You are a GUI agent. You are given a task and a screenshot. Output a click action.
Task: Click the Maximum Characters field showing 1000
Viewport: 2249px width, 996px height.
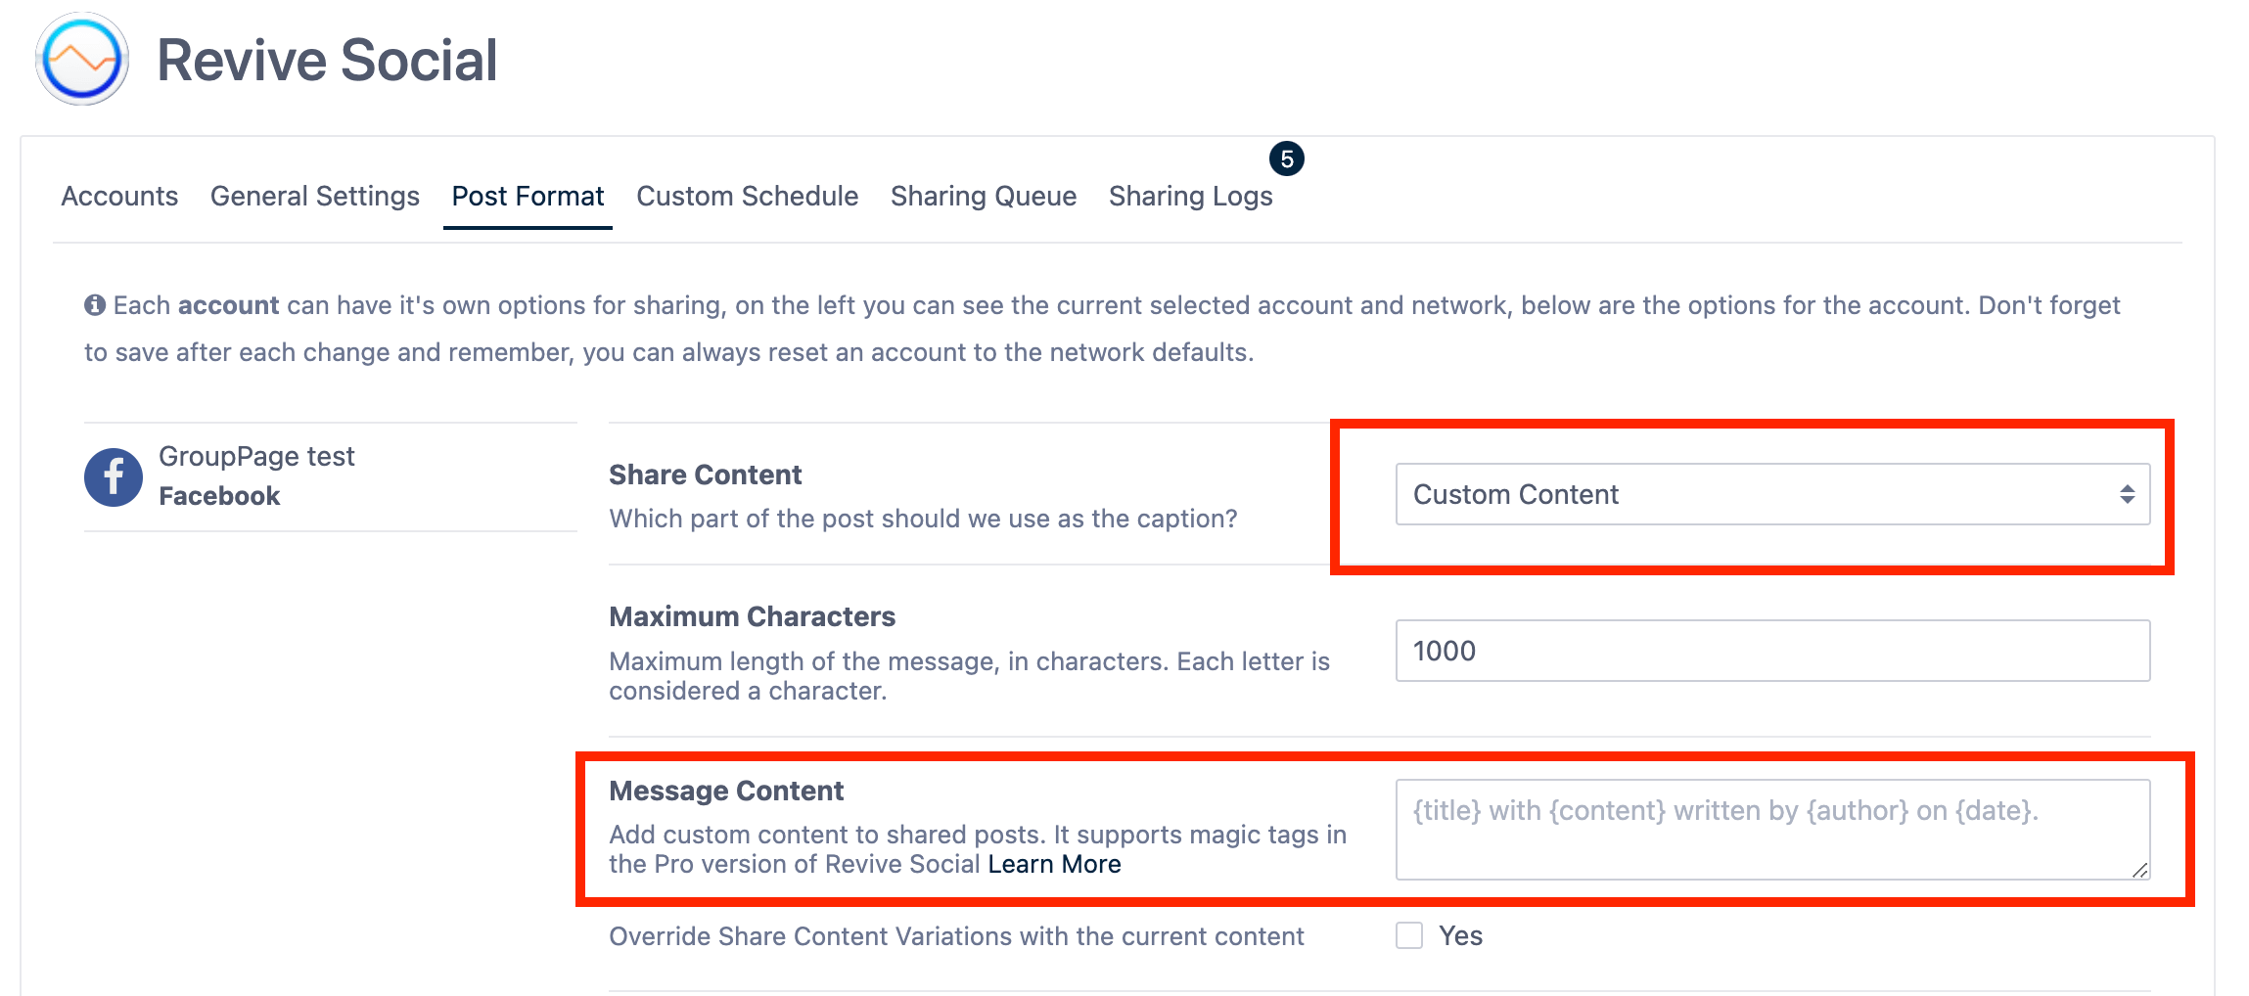tap(1771, 651)
